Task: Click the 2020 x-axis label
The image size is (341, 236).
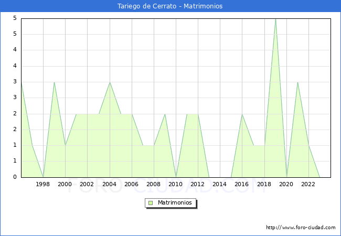Action: [286, 184]
